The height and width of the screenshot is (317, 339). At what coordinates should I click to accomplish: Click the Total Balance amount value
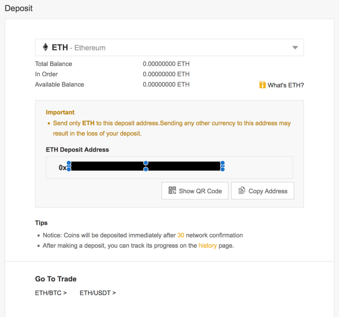coord(166,64)
